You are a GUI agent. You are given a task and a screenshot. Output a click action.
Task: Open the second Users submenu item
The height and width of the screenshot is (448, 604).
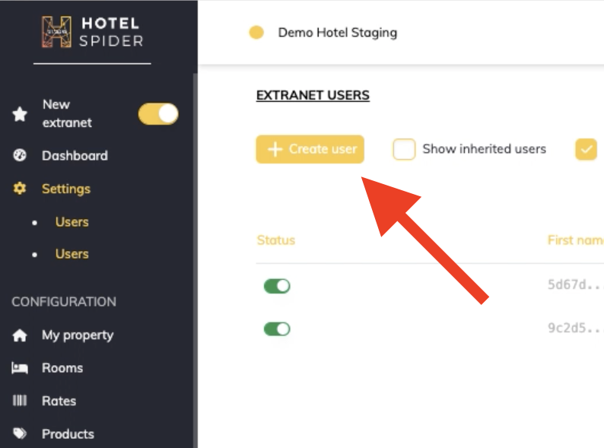tap(72, 254)
